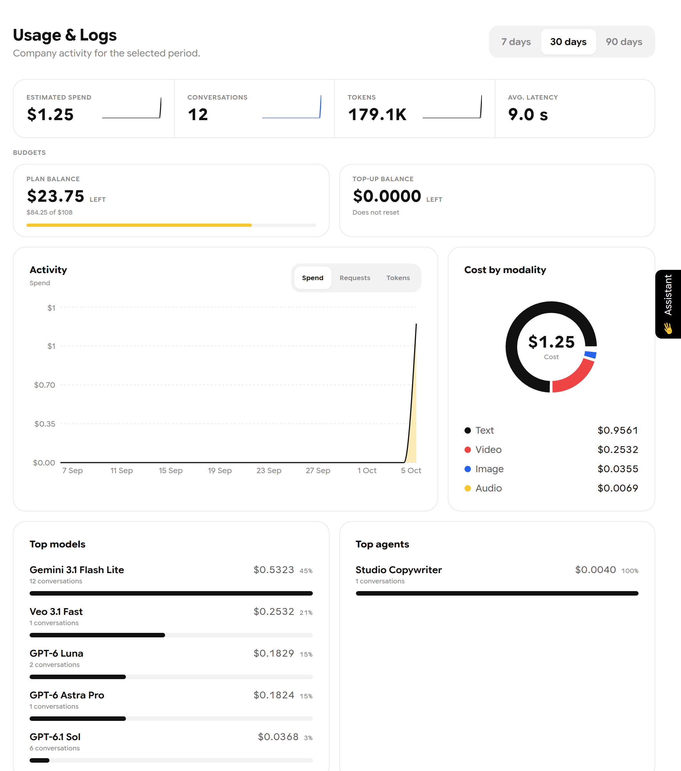The width and height of the screenshot is (681, 771).
Task: Click the $23.75 plan balance value
Action: point(56,196)
